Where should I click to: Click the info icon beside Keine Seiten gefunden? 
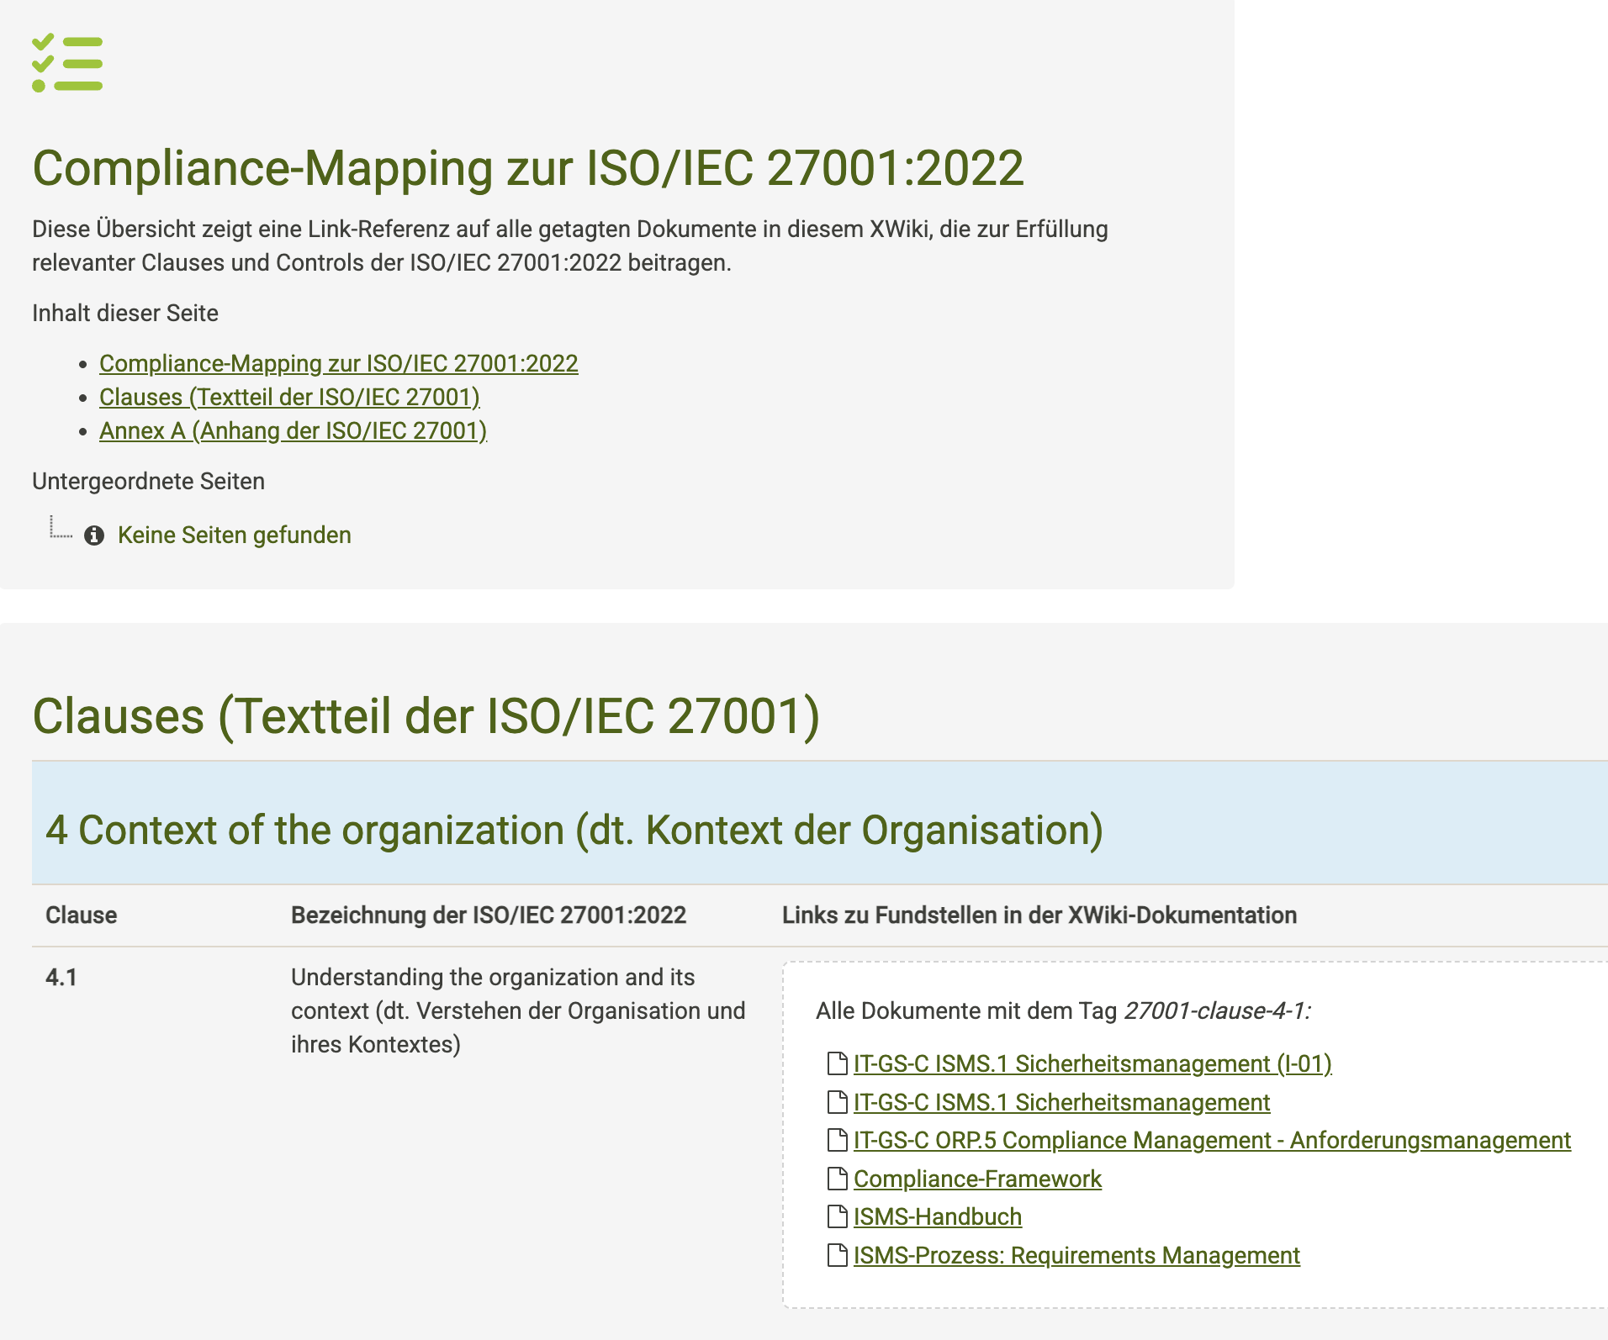tap(94, 535)
